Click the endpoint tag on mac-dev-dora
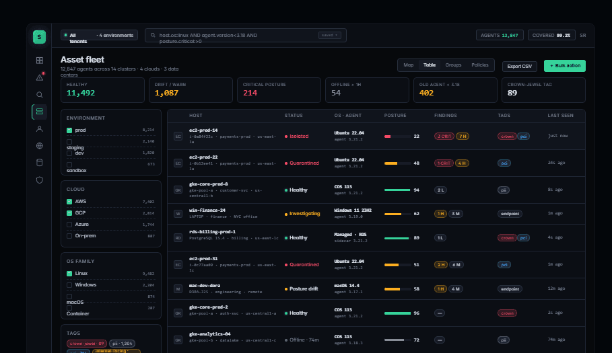Viewport: 612px width, 353px height. (x=510, y=289)
